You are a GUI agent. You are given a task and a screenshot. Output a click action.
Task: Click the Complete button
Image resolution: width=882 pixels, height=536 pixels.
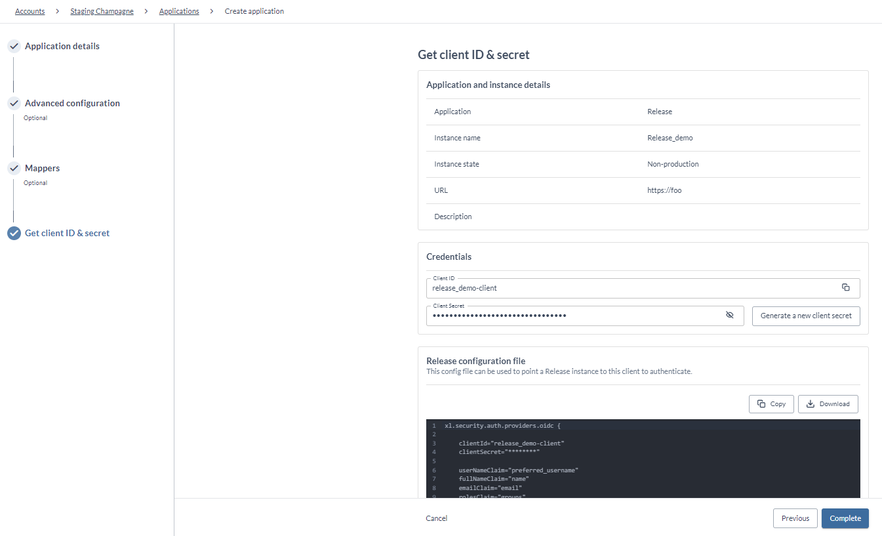pos(845,518)
